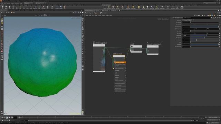This screenshot has width=221, height=124.
Task: Select the Platonic Solids shelf tool
Action: tap(52, 7)
